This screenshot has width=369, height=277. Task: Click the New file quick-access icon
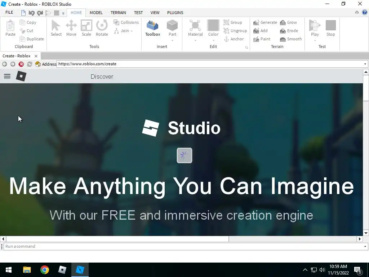coord(23,13)
